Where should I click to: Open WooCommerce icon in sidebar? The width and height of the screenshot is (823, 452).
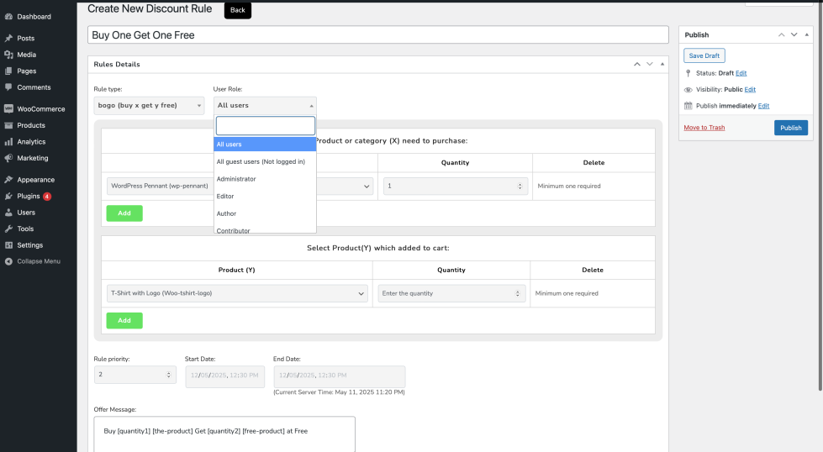[8, 109]
